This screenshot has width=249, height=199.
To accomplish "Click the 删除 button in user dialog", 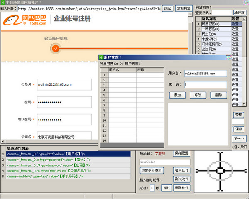I will (219, 95).
